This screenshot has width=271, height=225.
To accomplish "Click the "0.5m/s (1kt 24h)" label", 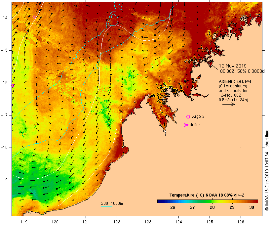I will (x=233, y=100).
